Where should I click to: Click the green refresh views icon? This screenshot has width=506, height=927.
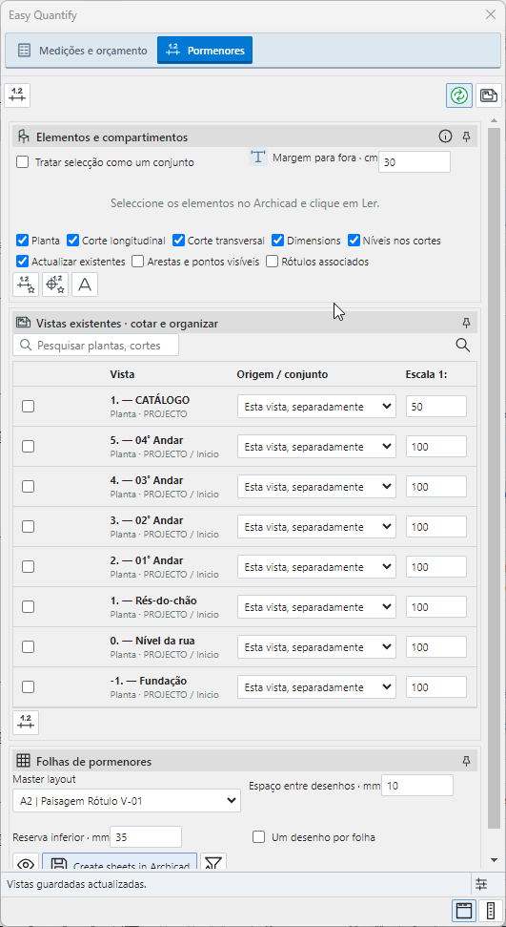458,95
